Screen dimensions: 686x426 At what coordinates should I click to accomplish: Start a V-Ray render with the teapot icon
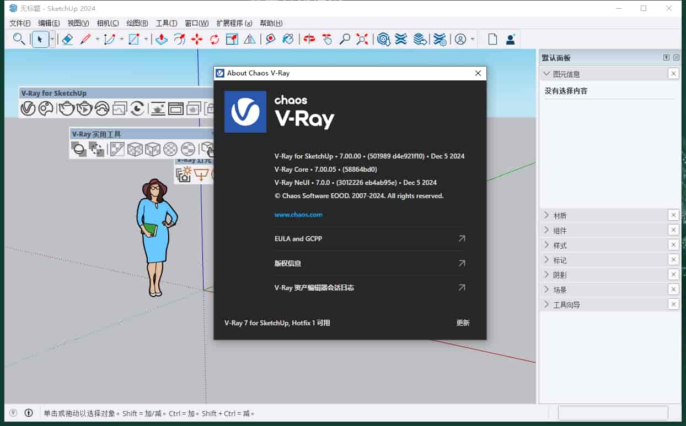66,108
